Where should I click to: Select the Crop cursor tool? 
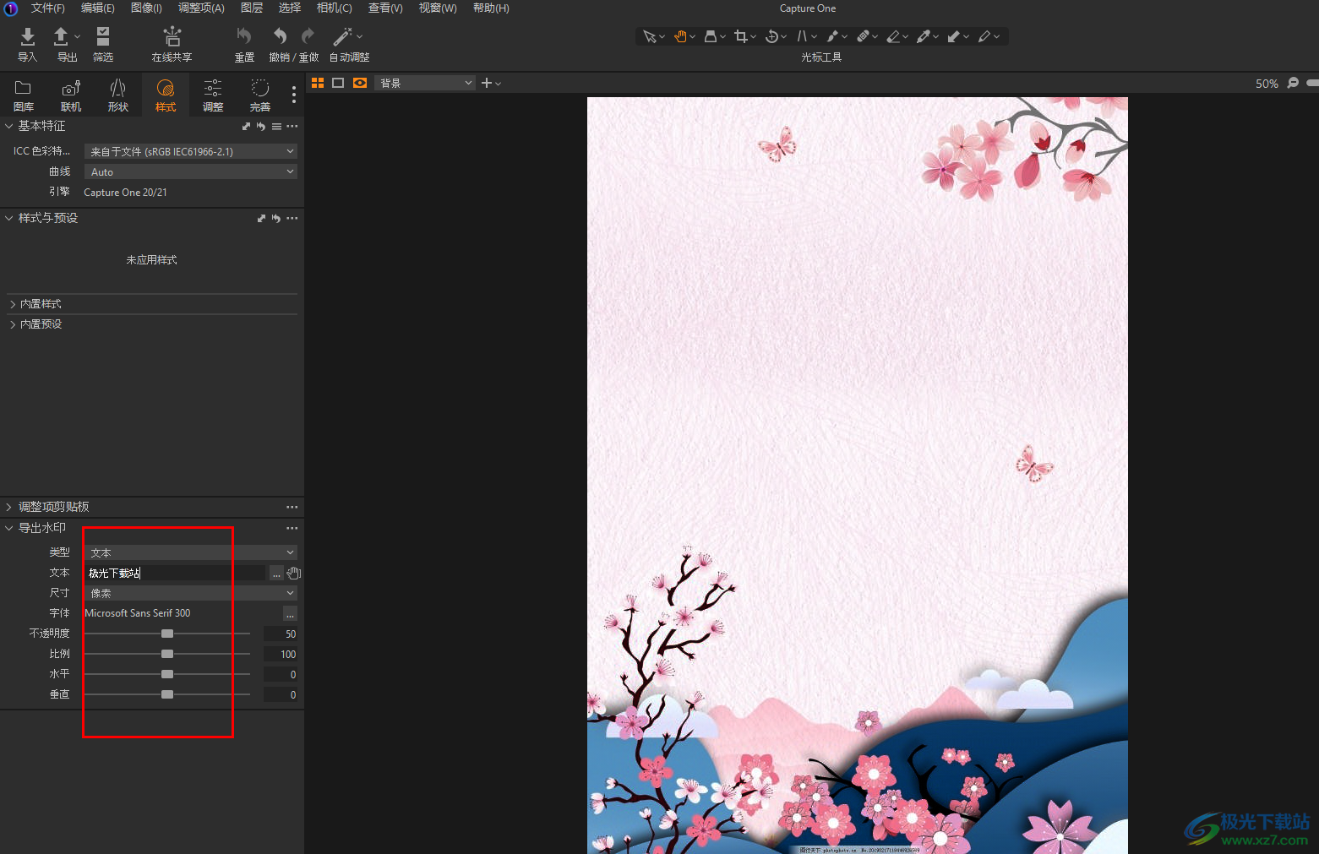coord(741,36)
